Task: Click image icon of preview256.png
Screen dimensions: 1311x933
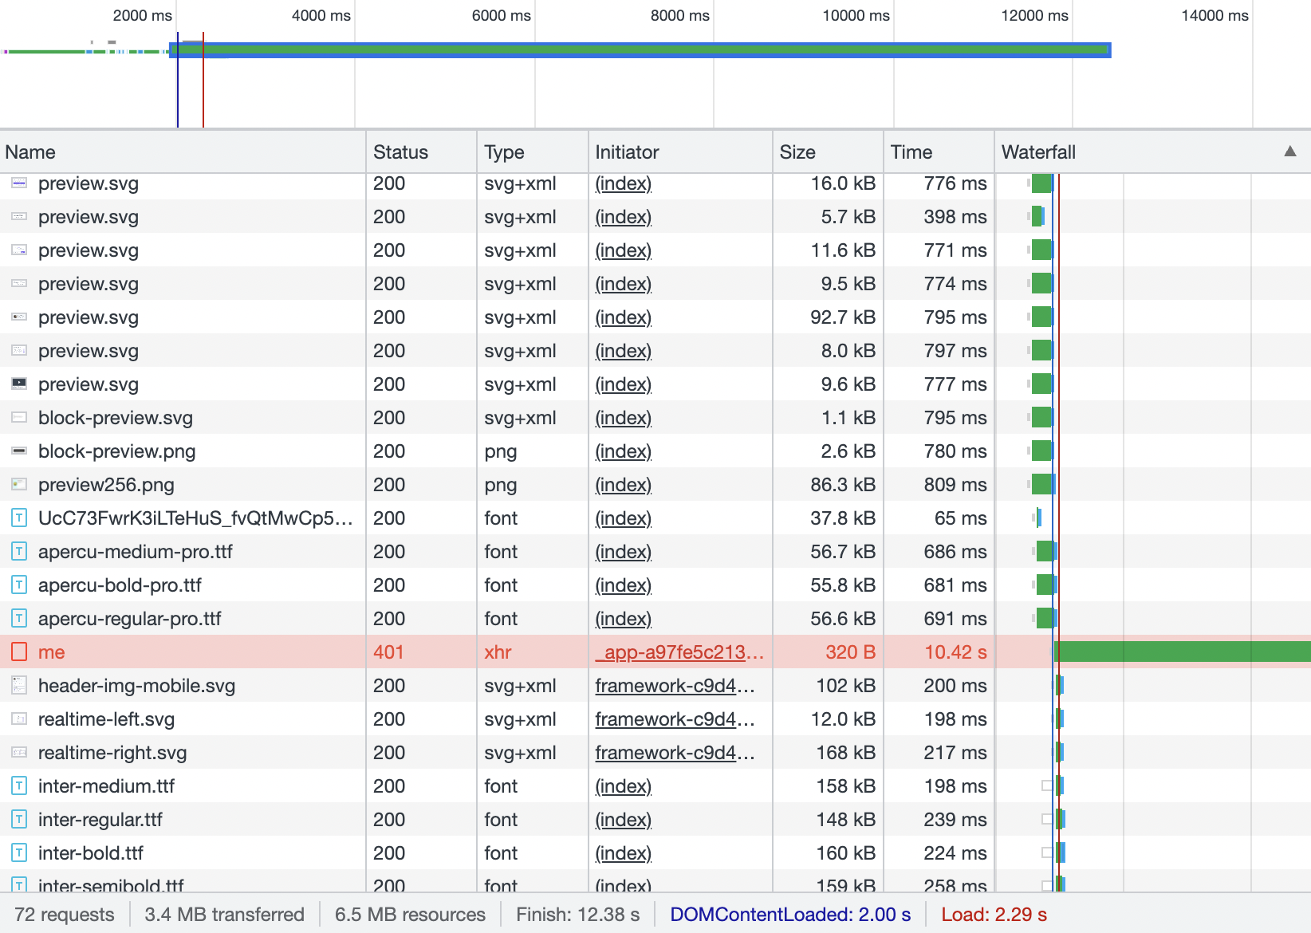Action: click(x=19, y=484)
